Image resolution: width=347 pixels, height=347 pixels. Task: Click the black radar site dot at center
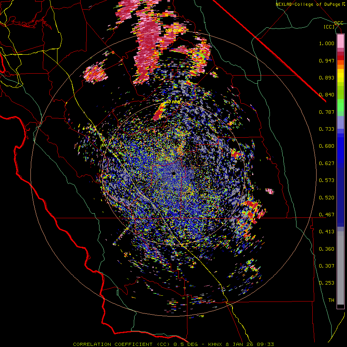(173, 173)
